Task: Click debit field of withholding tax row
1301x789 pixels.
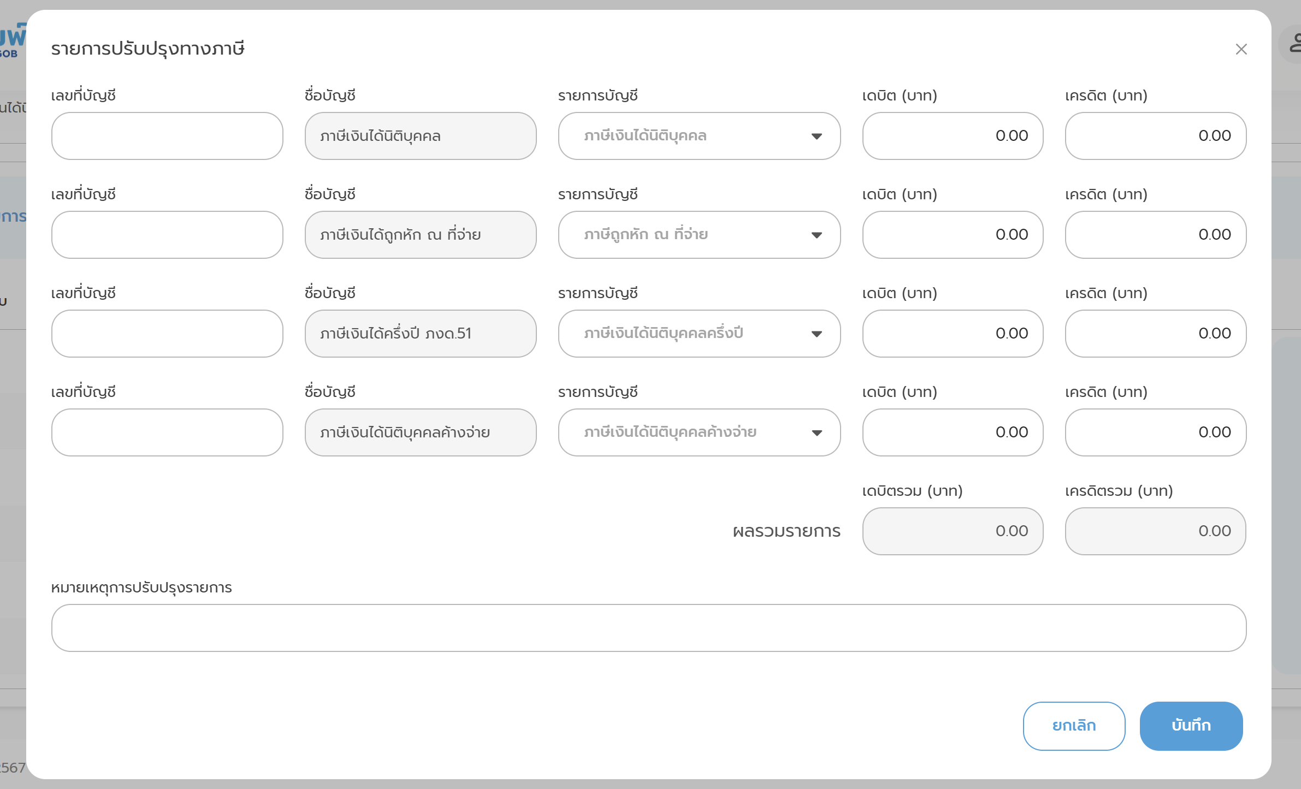Action: (x=953, y=235)
